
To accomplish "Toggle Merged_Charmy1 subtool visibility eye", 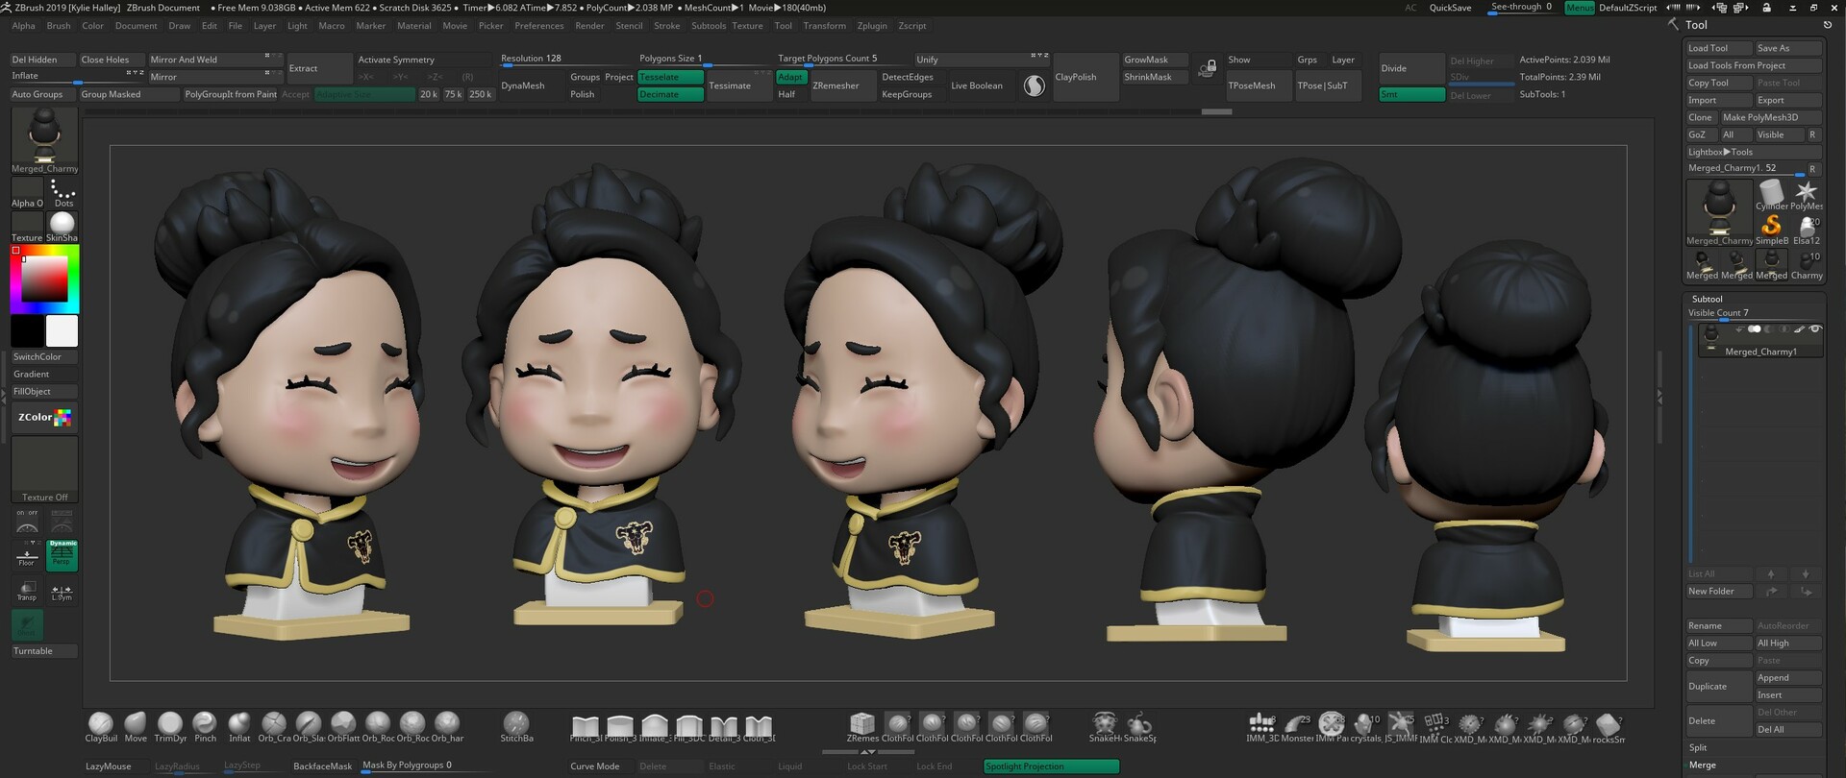I will pyautogui.click(x=1815, y=329).
